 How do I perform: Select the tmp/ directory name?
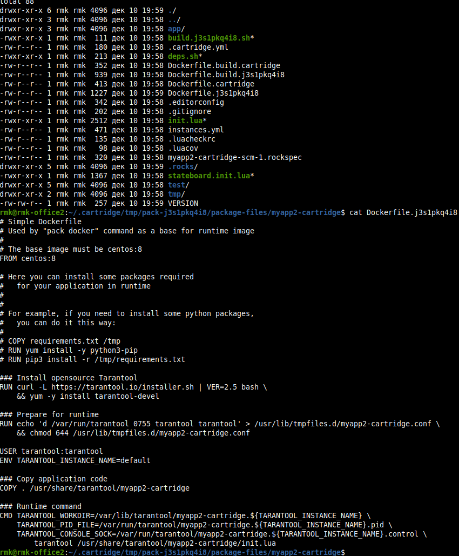pyautogui.click(x=176, y=195)
